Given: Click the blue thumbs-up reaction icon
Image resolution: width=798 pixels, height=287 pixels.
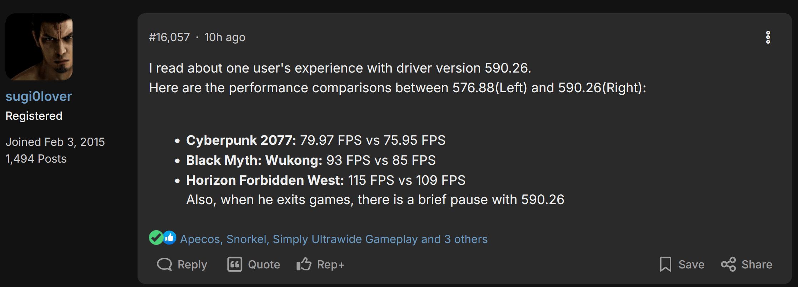Looking at the screenshot, I should 170,238.
